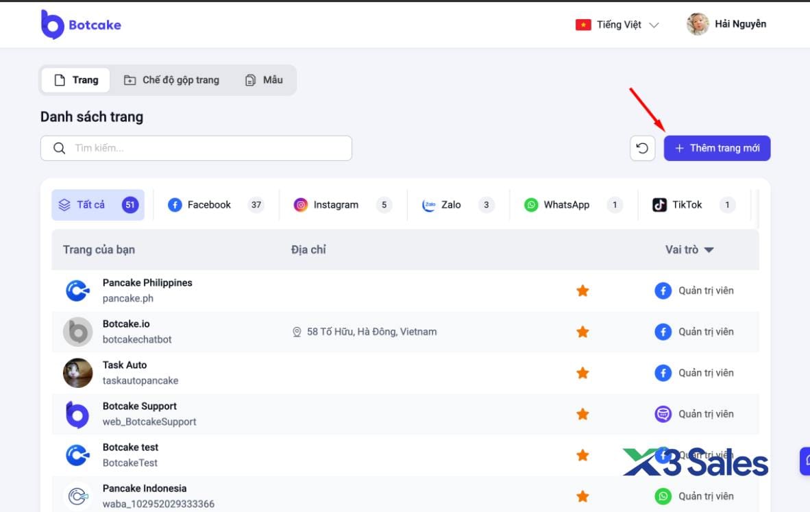
Task: Toggle favorite star for Botcake test
Action: 582,455
